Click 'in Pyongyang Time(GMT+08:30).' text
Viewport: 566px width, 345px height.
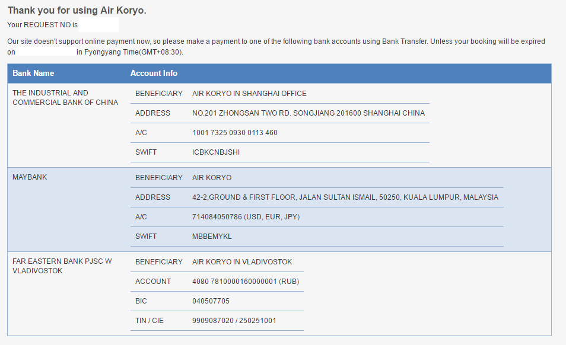coord(130,52)
